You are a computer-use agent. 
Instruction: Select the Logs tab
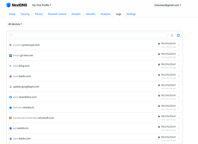coord(118,14)
